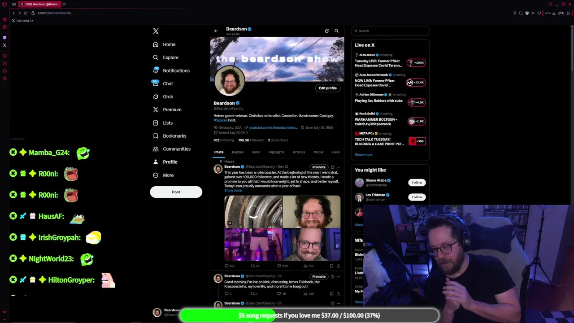Like the Good morning kick post

pos(281,294)
